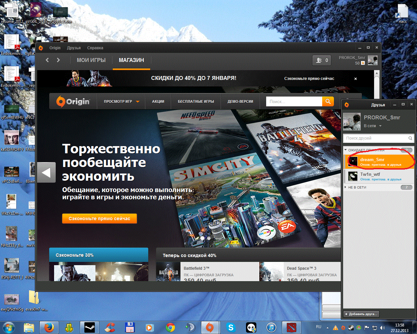Viewport: 417px width, 334px height.
Task: Select the resume_2012 desktop file
Action: tap(12, 13)
